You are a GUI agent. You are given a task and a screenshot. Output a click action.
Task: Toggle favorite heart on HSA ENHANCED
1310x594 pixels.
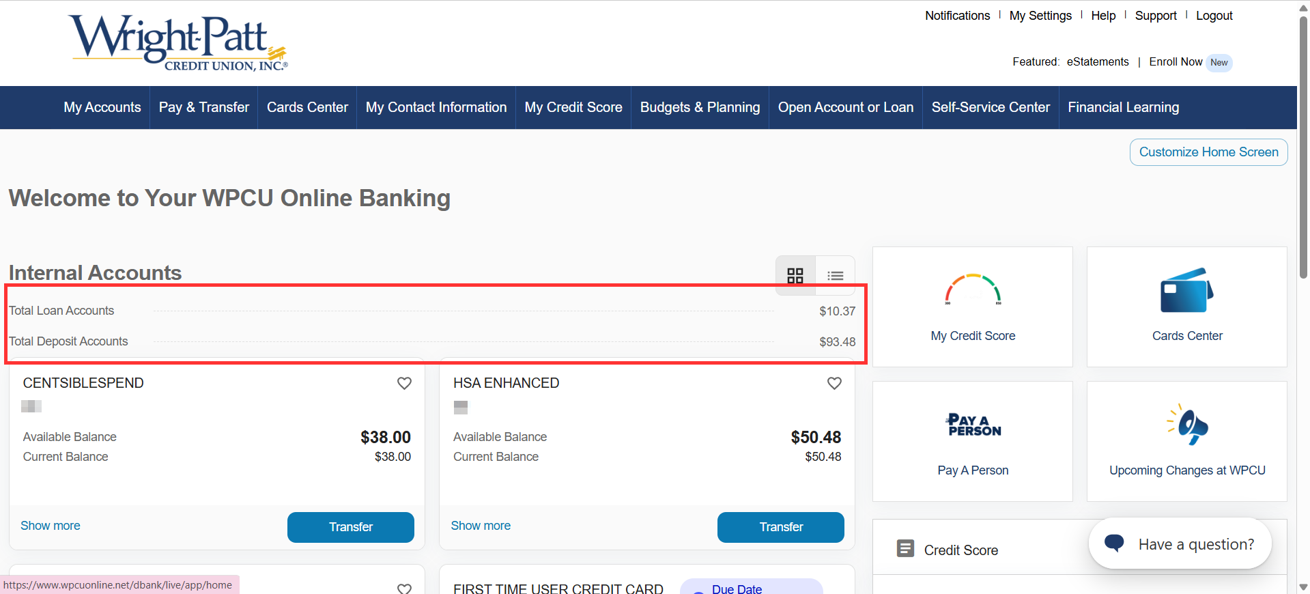tap(834, 383)
